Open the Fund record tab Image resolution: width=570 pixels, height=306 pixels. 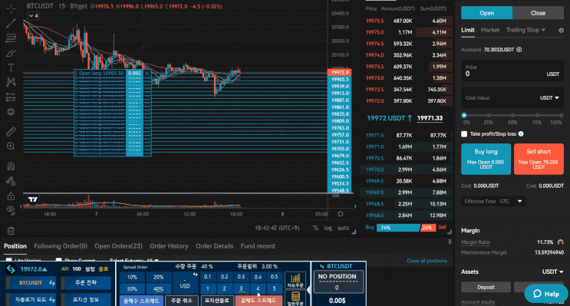pyautogui.click(x=257, y=246)
